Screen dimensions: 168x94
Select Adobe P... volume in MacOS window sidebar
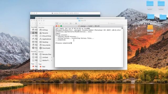point(46,60)
